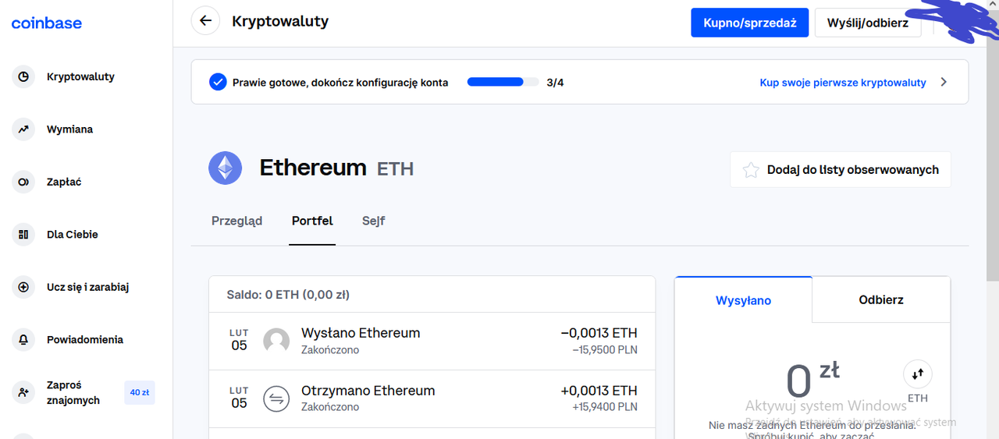The width and height of the screenshot is (999, 439).
Task: Open the Dla Ciebie sidebar icon
Action: pos(23,234)
